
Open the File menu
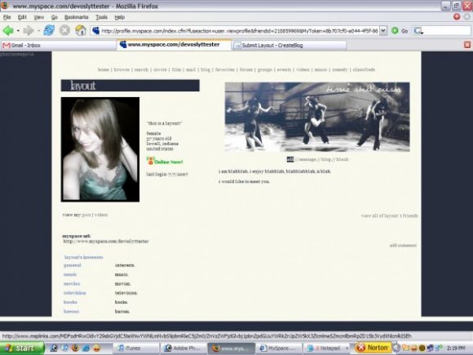pos(7,17)
